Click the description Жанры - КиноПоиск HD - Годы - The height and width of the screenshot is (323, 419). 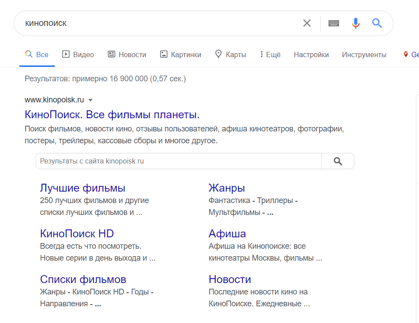(97, 292)
